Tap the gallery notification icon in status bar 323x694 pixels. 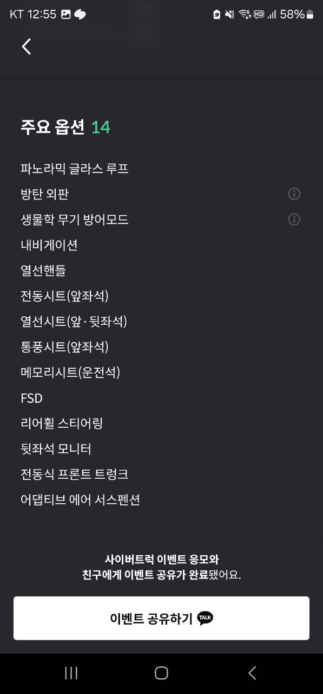(66, 15)
